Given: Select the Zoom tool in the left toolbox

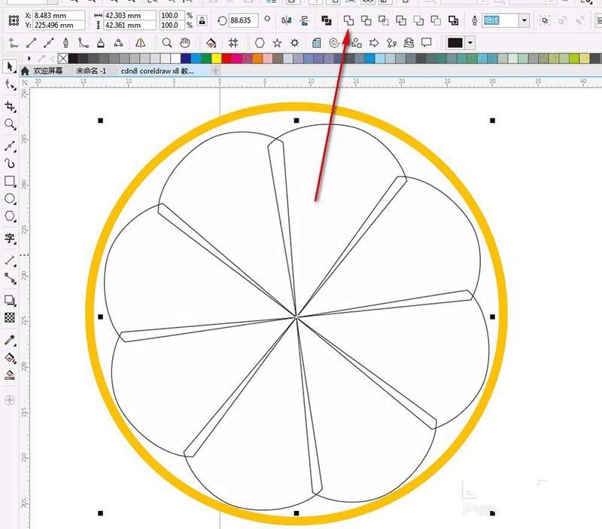Looking at the screenshot, I should click(10, 124).
